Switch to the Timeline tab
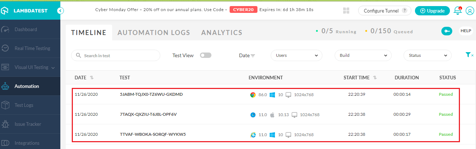This screenshot has height=149, width=476. coord(89,33)
